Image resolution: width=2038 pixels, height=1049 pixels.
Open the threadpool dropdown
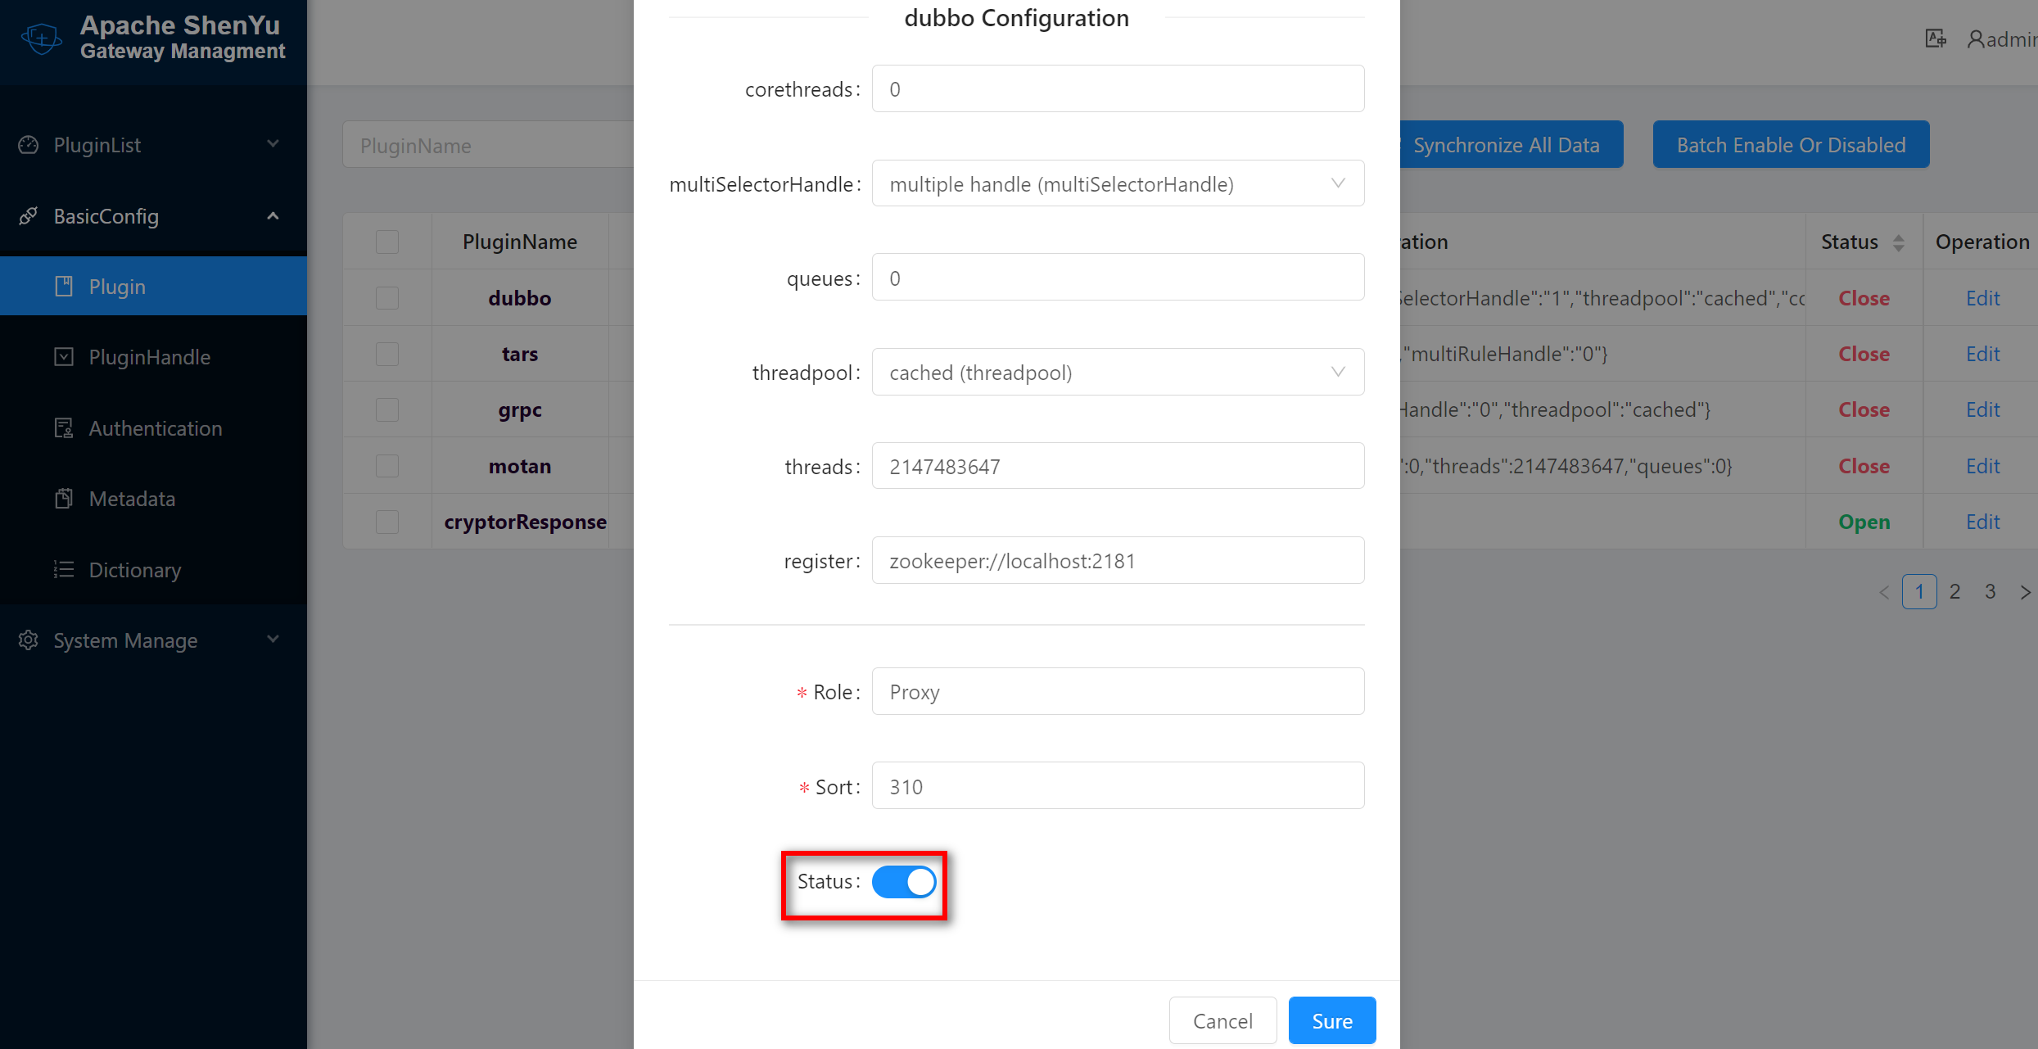[1118, 373]
